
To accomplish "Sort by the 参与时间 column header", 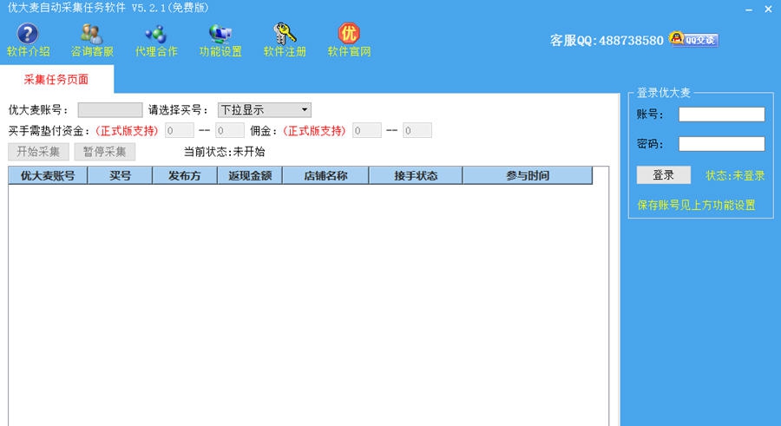I will (528, 175).
